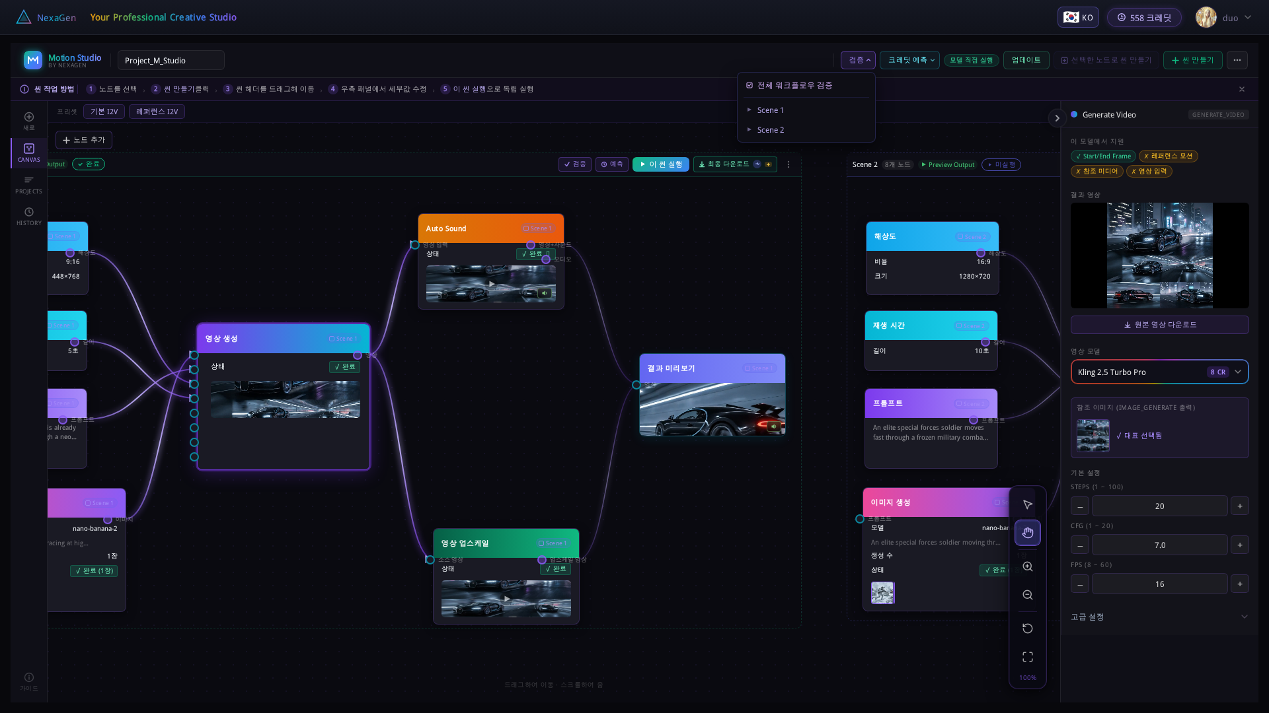Increase STEPS value with plus

click(x=1240, y=506)
